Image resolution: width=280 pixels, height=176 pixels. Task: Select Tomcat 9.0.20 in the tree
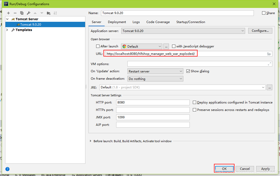[45, 24]
